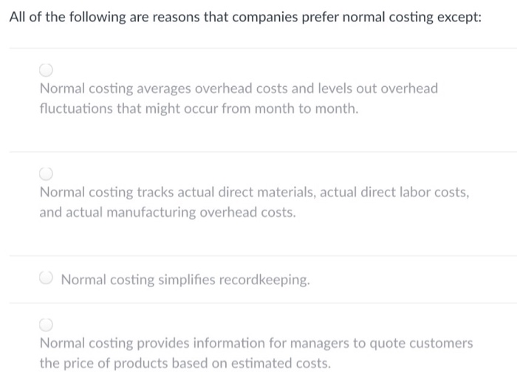
Task: Select the simplifies recordkeeping radio button
Action: click(x=47, y=280)
